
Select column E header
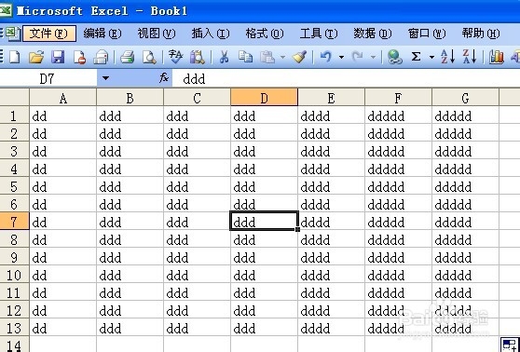(332, 98)
